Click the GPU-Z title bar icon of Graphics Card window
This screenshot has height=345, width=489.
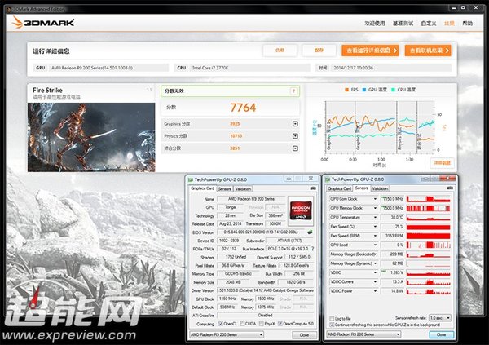190,179
